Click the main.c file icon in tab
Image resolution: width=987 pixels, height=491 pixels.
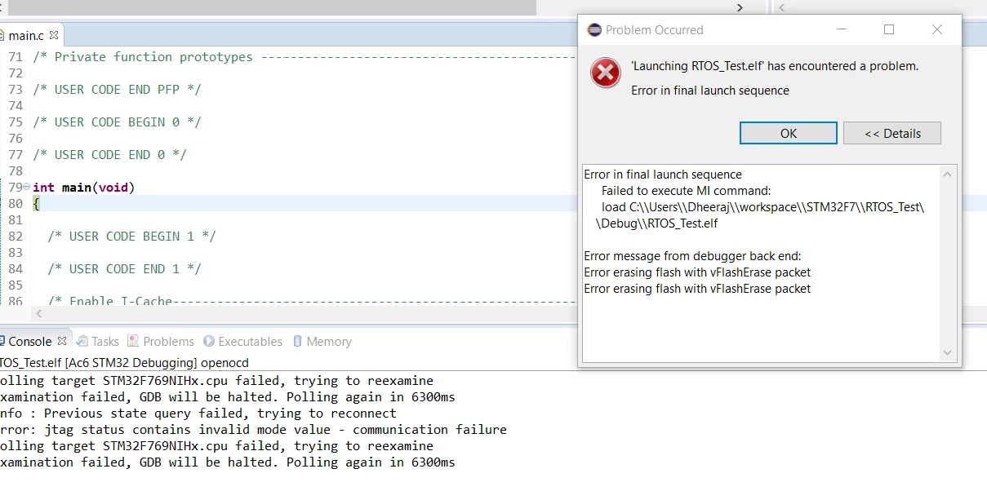click(x=2, y=35)
